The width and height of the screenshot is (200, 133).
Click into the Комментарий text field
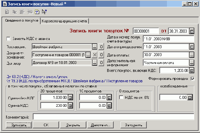coord(114,117)
